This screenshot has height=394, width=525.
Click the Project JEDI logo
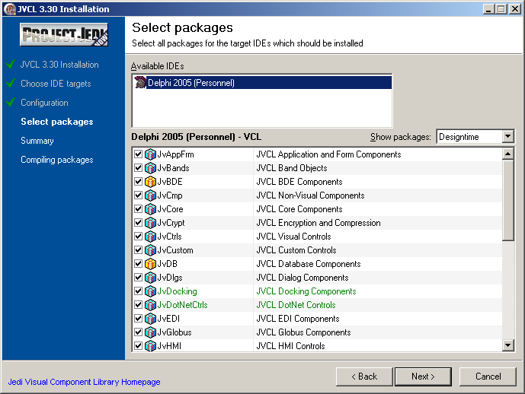64,35
